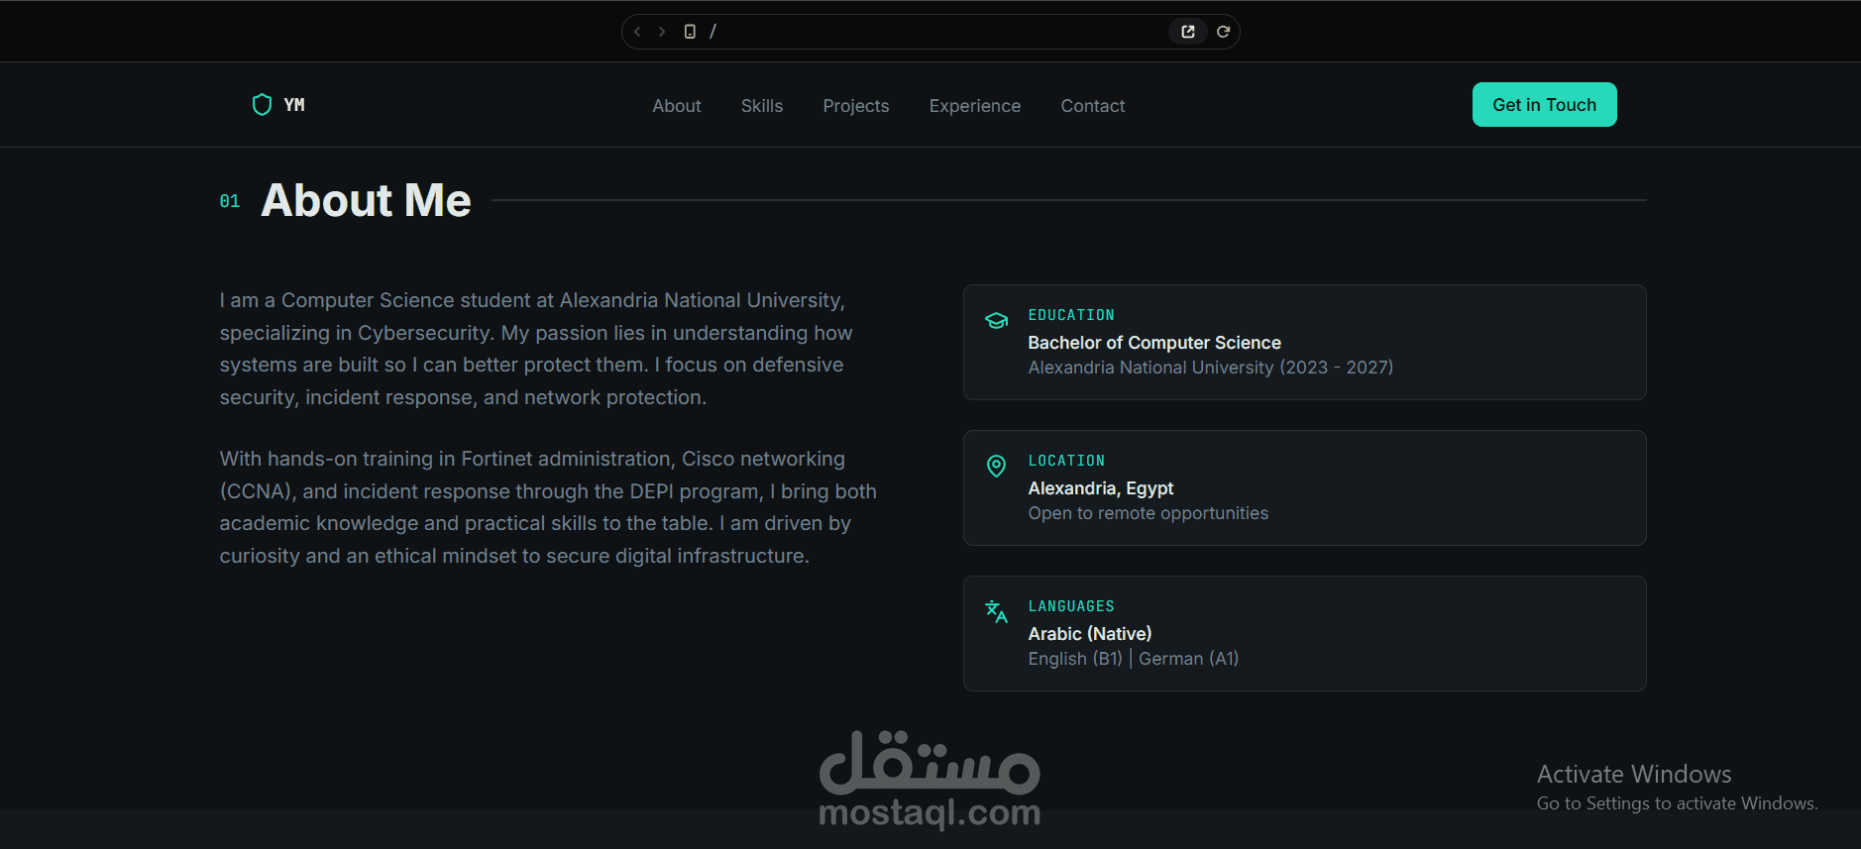The height and width of the screenshot is (849, 1861).
Task: Click the shield logo icon beside YM
Action: 262,105
